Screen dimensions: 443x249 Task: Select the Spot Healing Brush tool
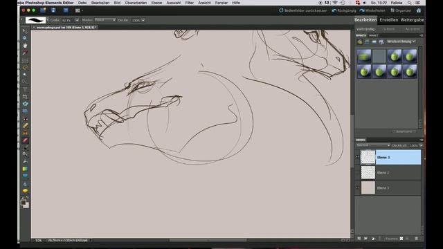coord(25,126)
